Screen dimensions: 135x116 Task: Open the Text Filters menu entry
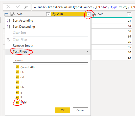pyautogui.click(x=48, y=52)
